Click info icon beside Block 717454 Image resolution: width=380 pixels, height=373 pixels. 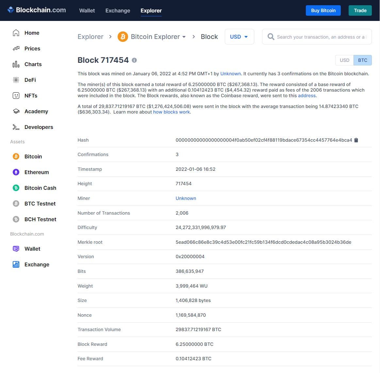pyautogui.click(x=134, y=60)
